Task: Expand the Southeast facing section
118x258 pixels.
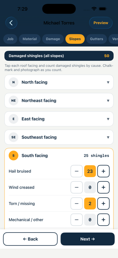Action: tap(59, 137)
